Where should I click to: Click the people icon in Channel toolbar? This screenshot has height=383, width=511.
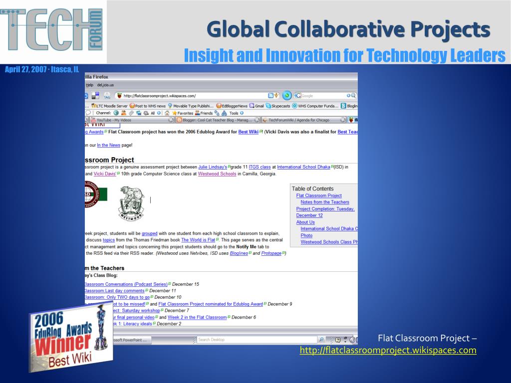[x=124, y=113]
